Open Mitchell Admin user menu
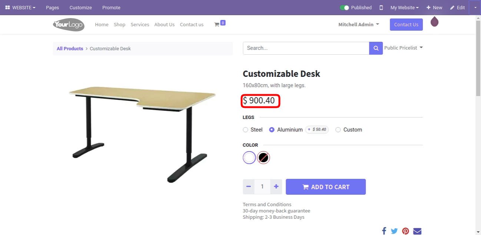The width and height of the screenshot is (481, 235). click(x=358, y=24)
